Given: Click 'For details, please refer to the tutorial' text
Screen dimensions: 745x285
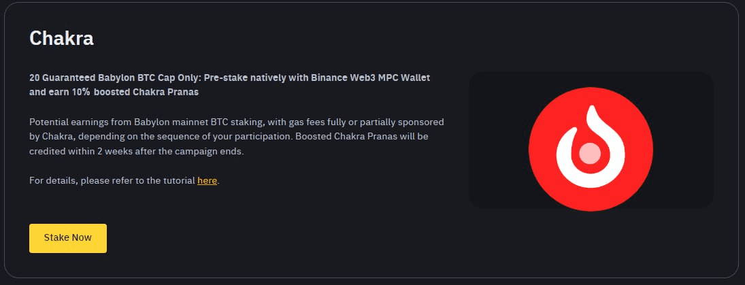Looking at the screenshot, I should (112, 180).
